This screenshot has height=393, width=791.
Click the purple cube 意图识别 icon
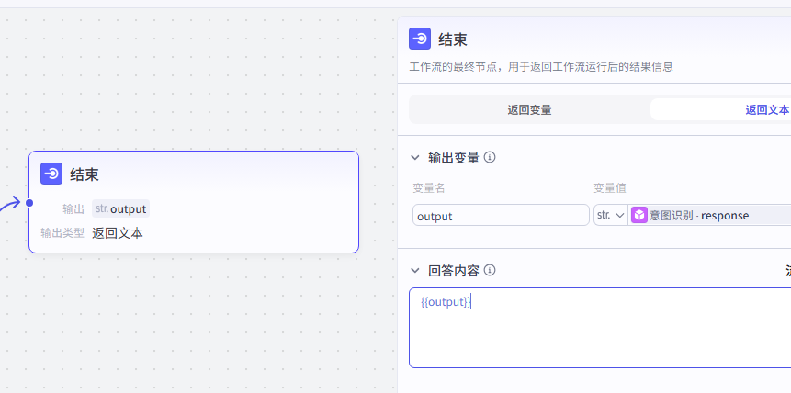click(639, 216)
